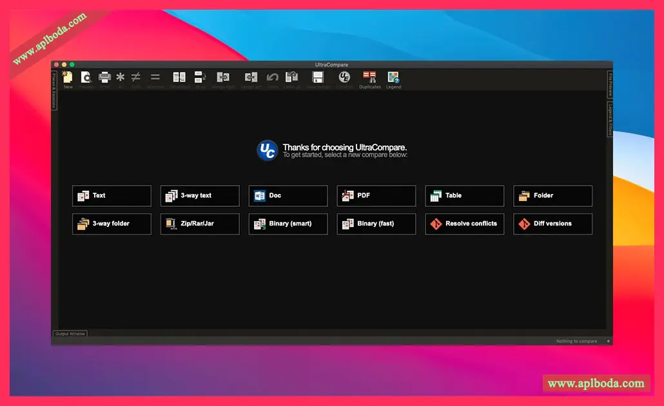The height and width of the screenshot is (406, 664).
Task: Open the UltraEdit icon in the toolbar
Action: click(344, 79)
